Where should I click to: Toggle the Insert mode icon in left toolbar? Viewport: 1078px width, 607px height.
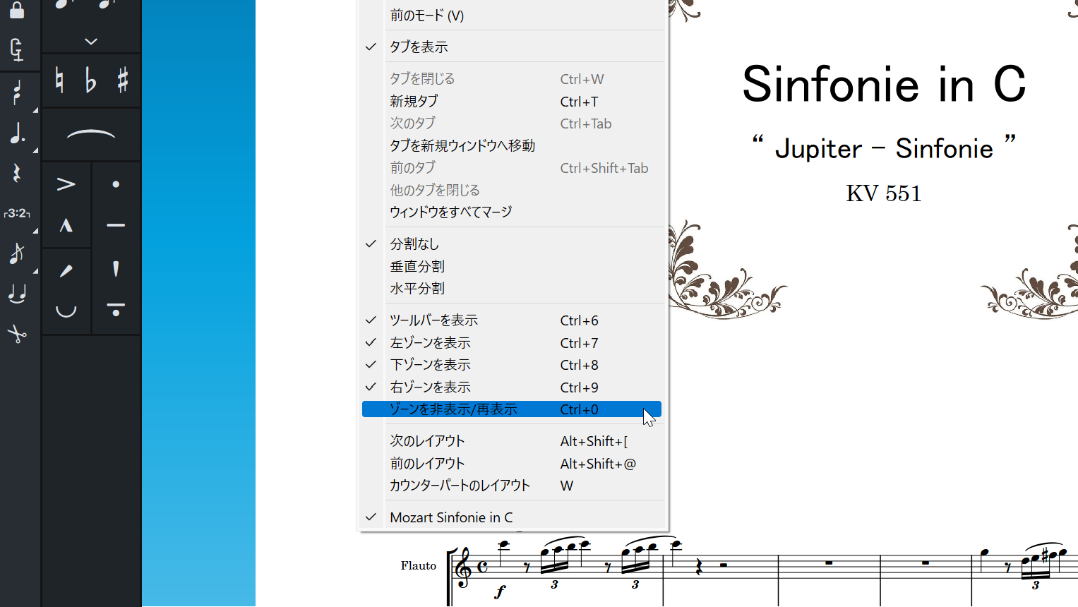[x=17, y=50]
